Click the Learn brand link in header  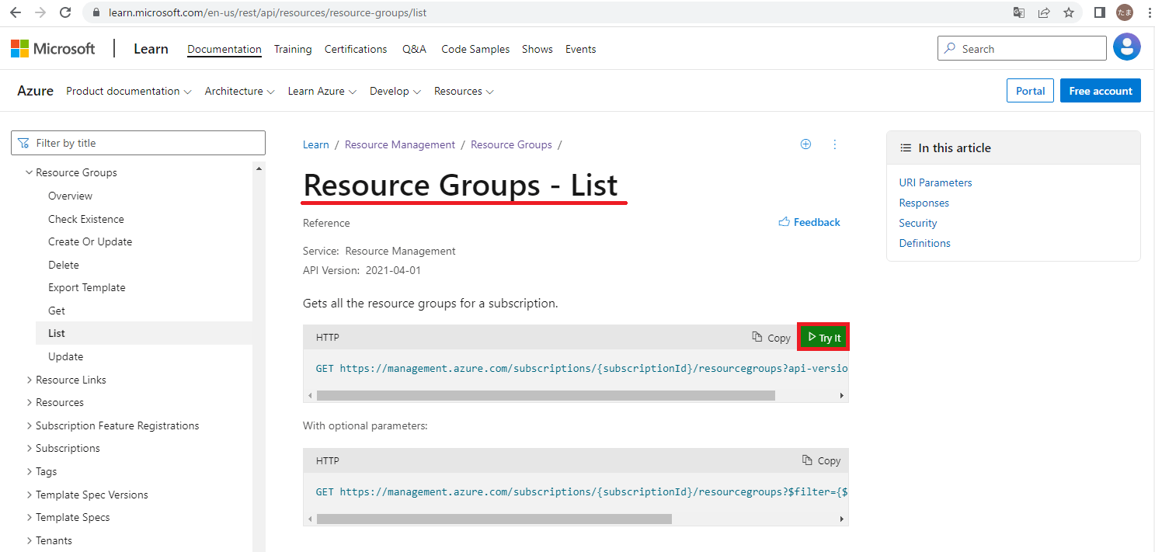pos(151,49)
